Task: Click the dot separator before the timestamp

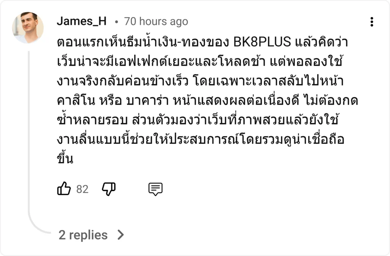Action: click(x=116, y=22)
